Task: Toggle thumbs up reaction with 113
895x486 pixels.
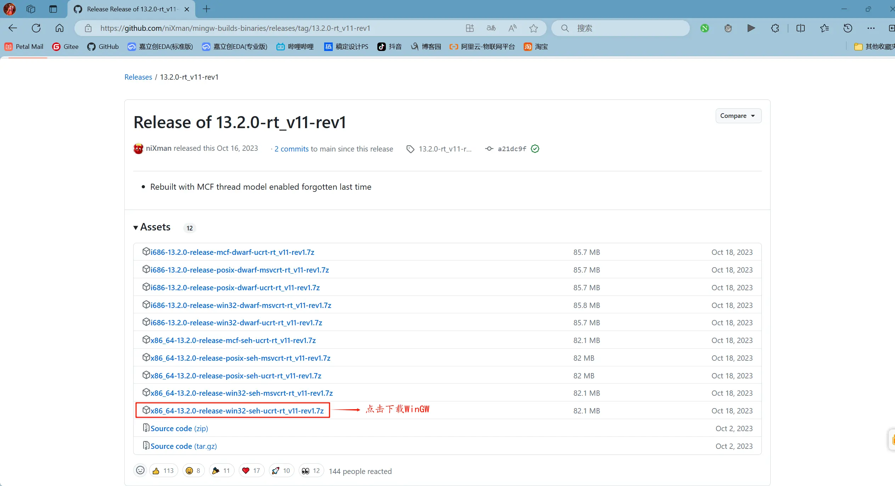Action: pyautogui.click(x=163, y=470)
